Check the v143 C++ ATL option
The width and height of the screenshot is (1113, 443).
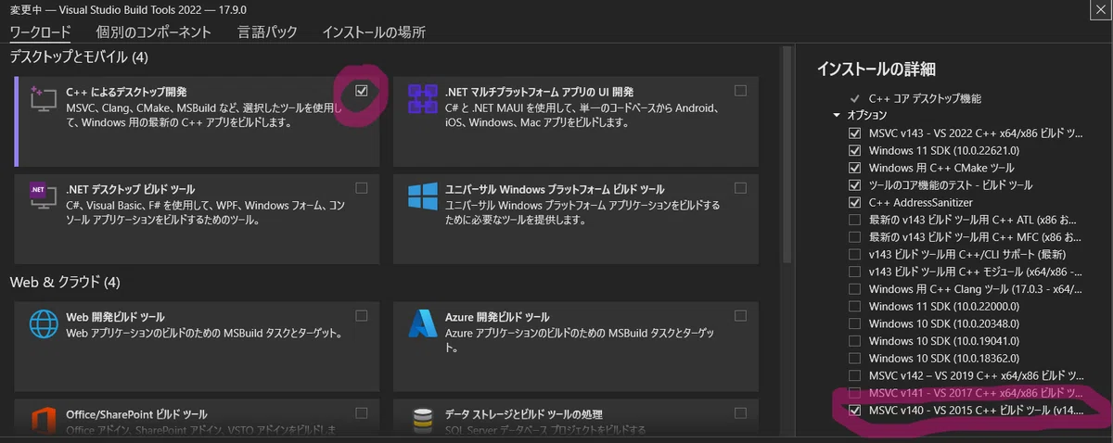pos(854,220)
